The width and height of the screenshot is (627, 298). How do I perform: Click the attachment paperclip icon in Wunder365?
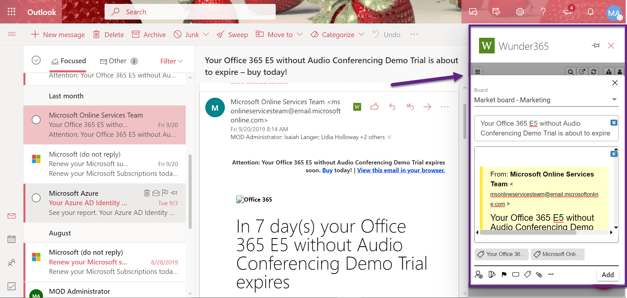[539, 275]
